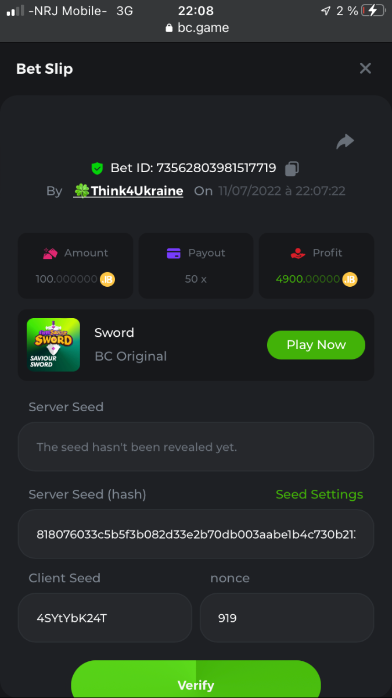Viewport: 392px width, 698px height.
Task: Tap the share arrow icon
Action: click(x=345, y=141)
